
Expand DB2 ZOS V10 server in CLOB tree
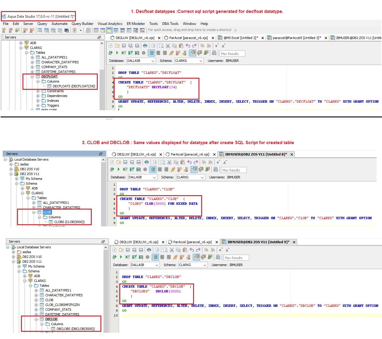11,169
